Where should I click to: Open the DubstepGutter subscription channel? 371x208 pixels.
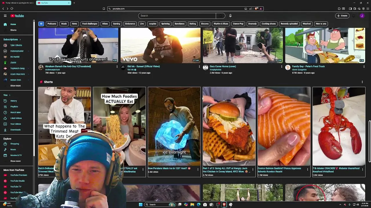click(17, 51)
